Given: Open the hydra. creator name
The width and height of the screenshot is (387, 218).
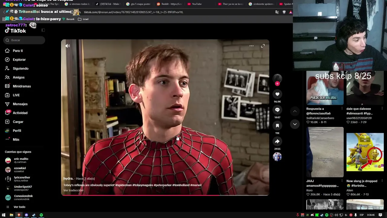Looking at the screenshot, I should (x=68, y=179).
